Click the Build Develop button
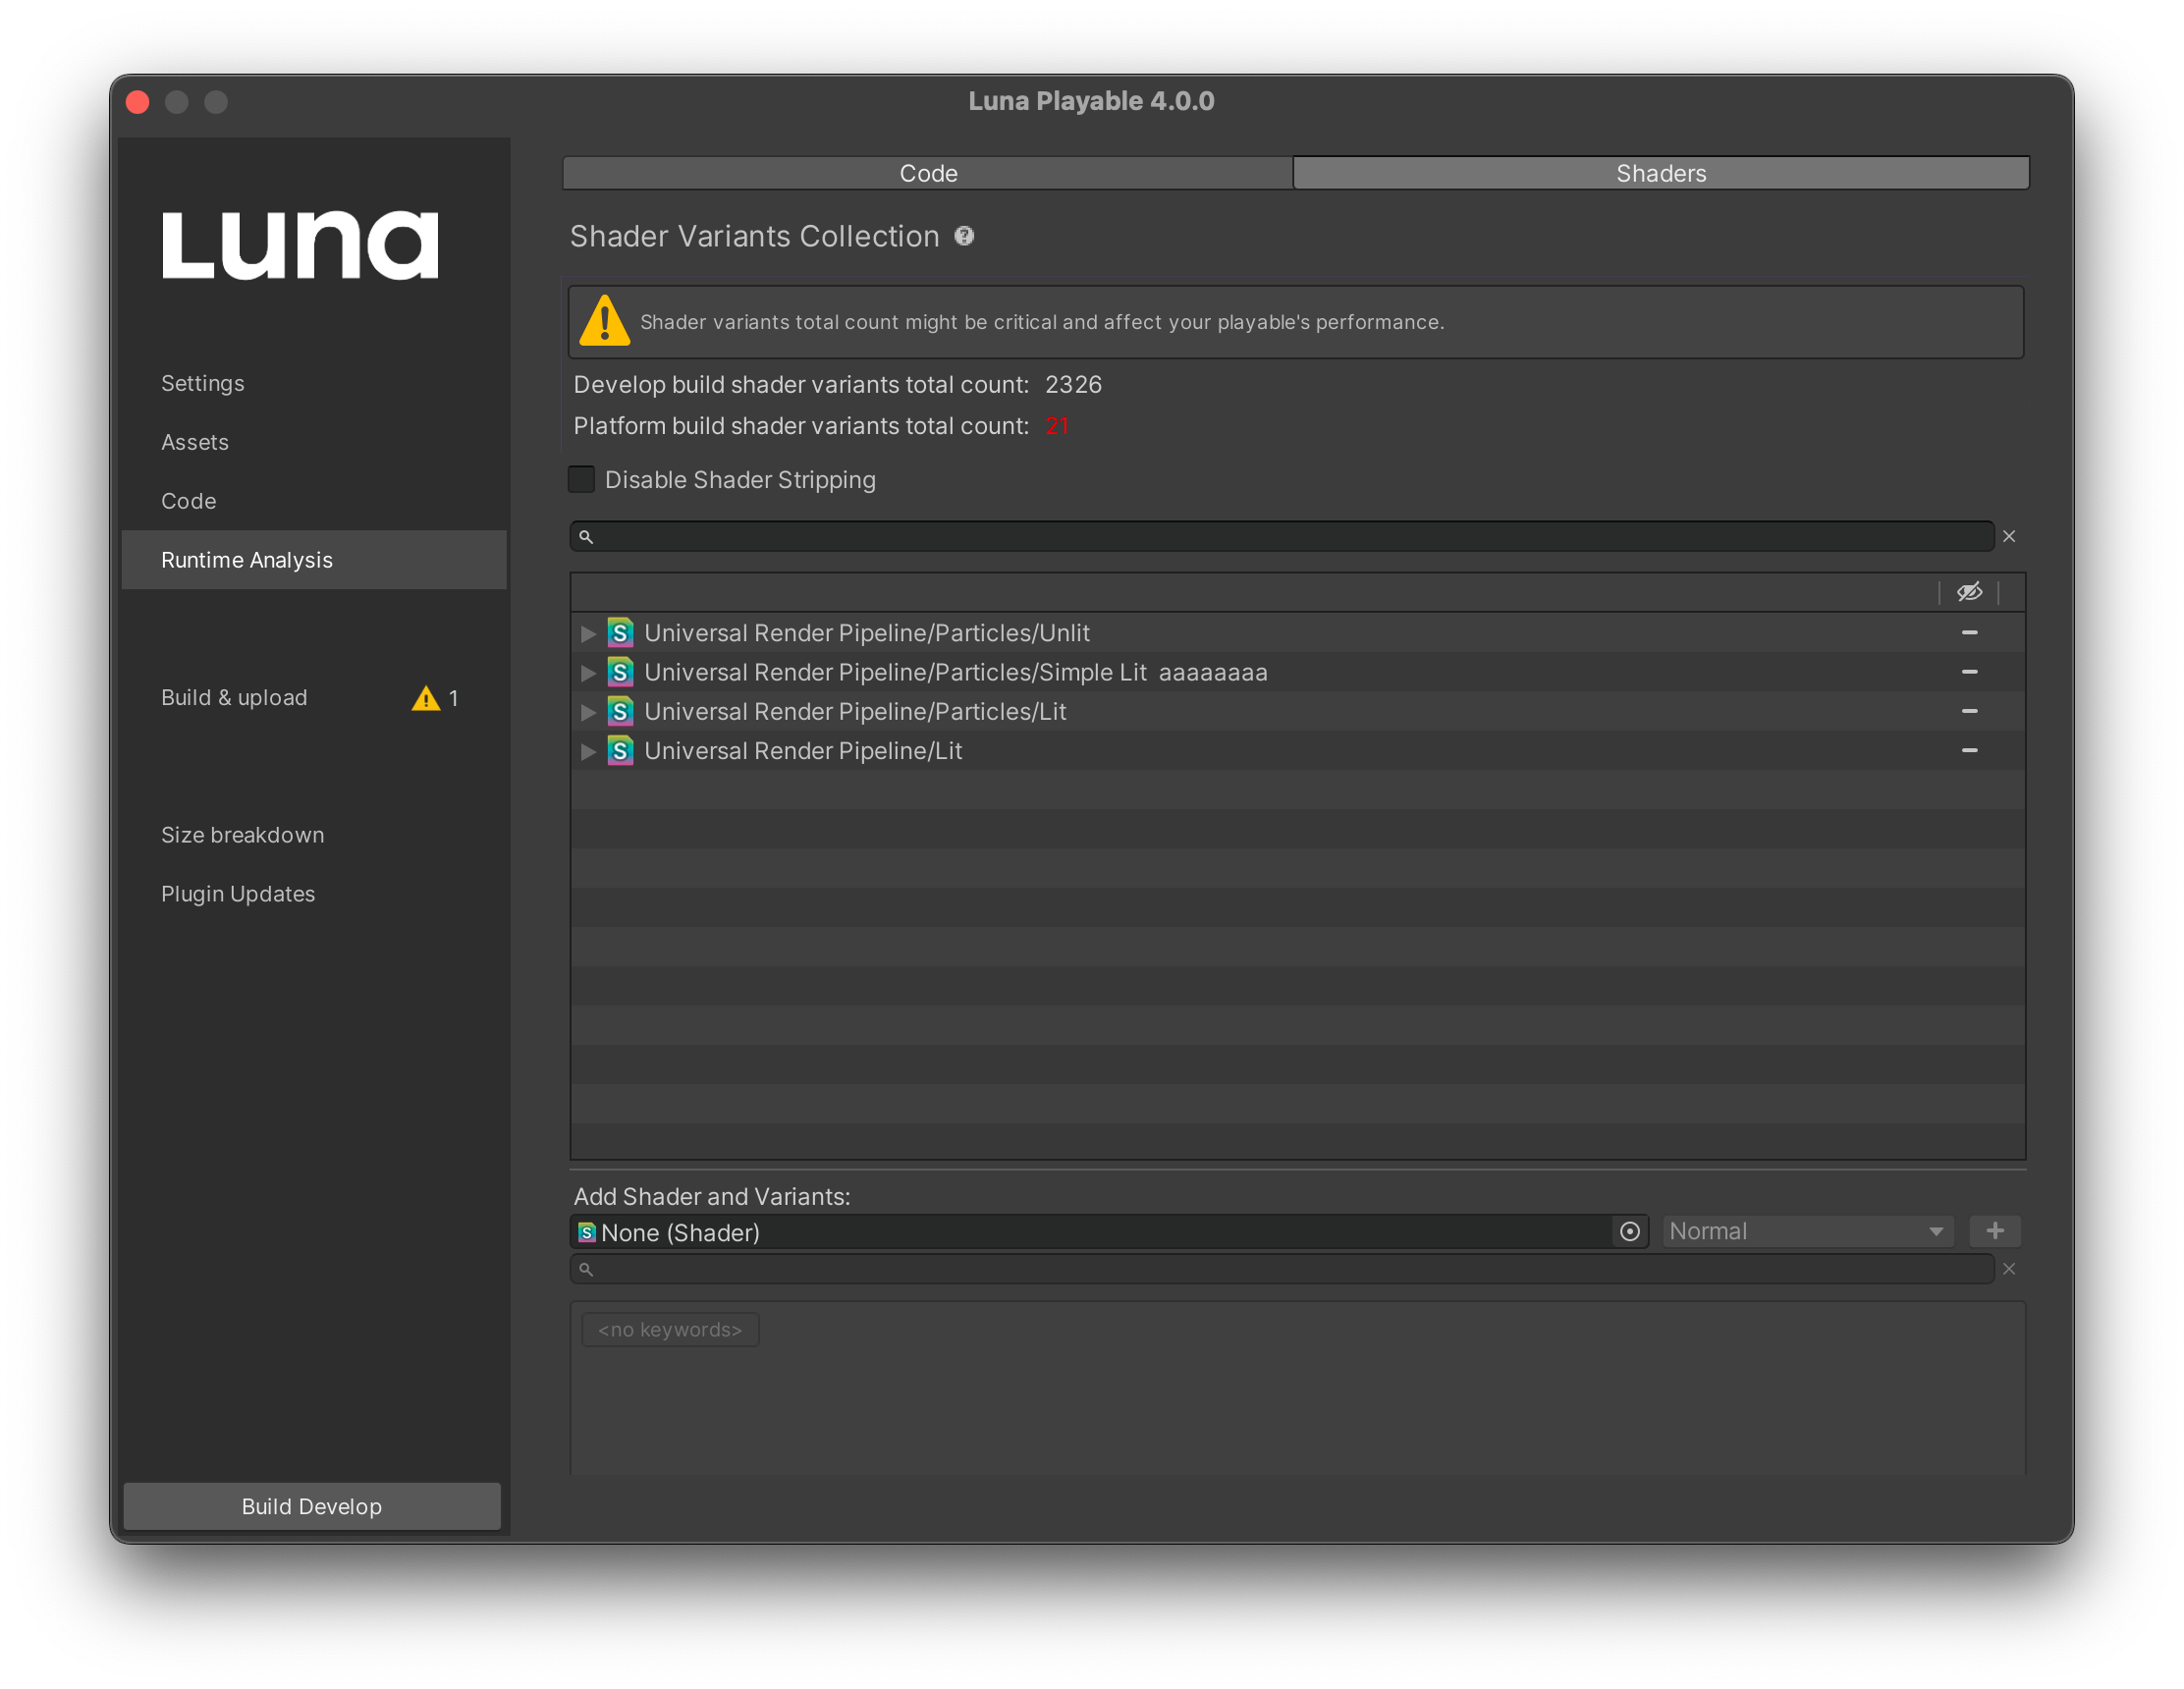The height and width of the screenshot is (1689, 2184). [x=312, y=1506]
